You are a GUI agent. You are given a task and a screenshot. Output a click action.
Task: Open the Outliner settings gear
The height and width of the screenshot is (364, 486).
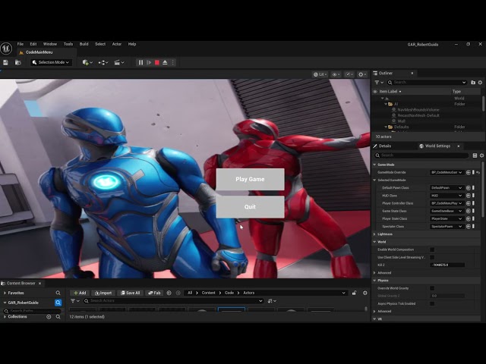pos(480,83)
